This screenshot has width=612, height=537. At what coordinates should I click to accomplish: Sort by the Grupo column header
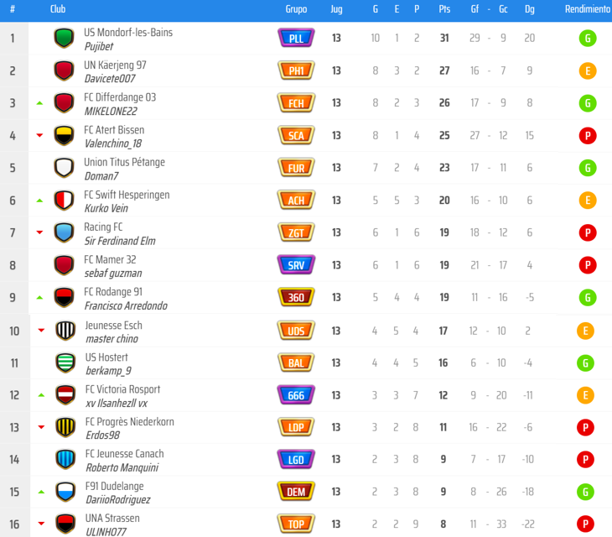(x=296, y=9)
